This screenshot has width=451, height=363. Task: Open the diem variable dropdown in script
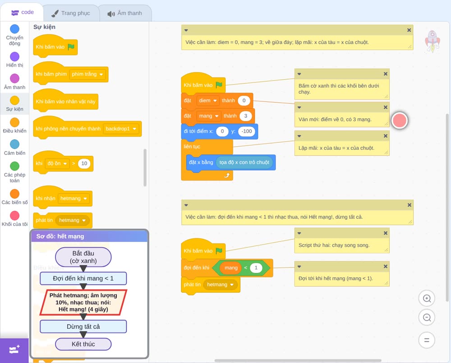(208, 100)
